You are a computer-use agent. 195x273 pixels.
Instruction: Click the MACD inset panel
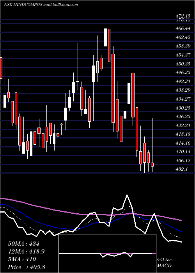pyautogui.click(x=107, y=253)
